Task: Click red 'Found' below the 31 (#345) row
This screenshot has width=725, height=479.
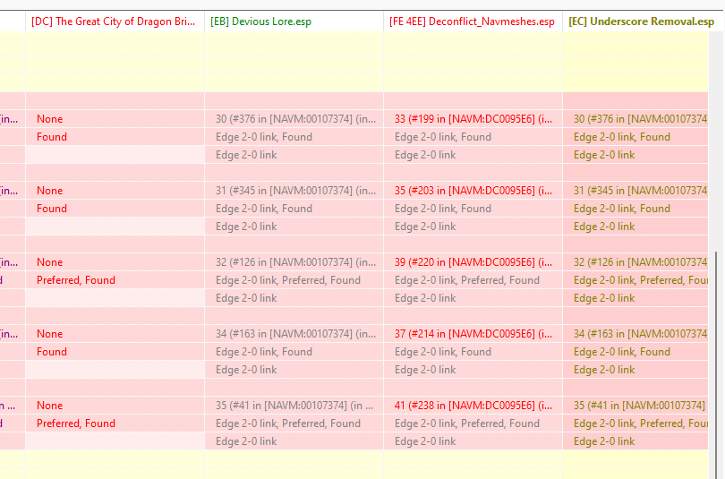Action: click(52, 209)
